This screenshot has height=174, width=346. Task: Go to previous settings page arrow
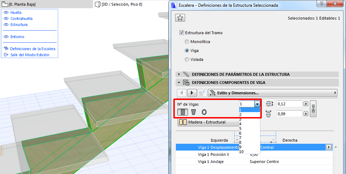click(x=182, y=93)
